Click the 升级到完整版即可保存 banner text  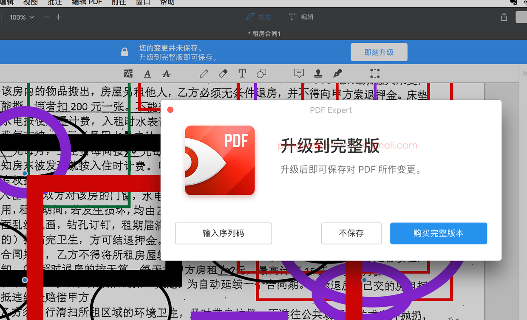click(x=178, y=57)
